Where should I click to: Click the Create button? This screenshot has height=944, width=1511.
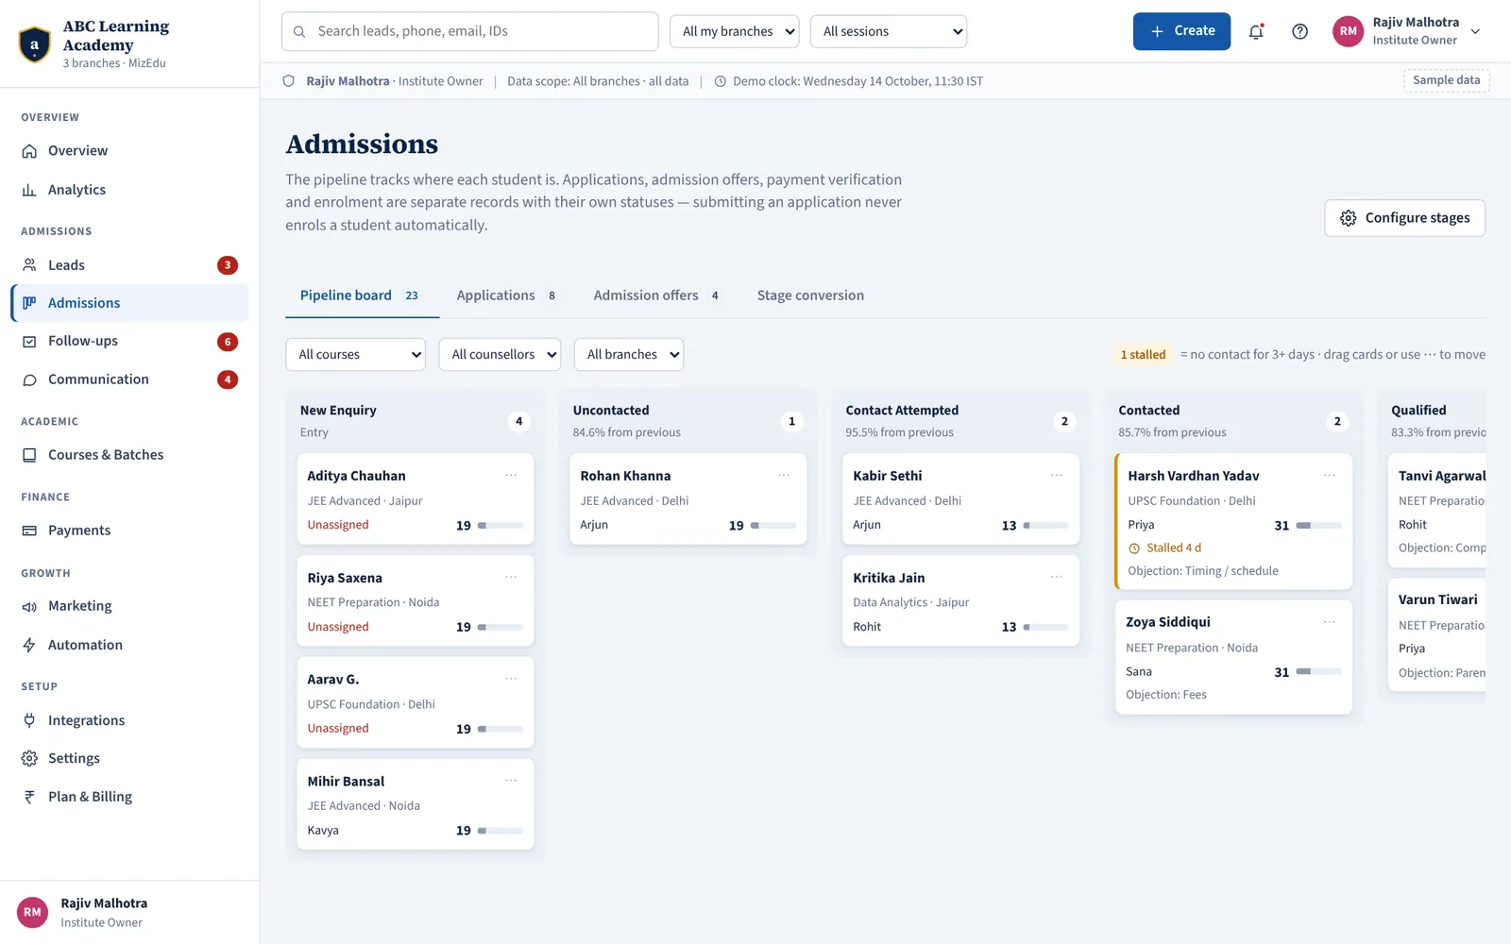1181,31
